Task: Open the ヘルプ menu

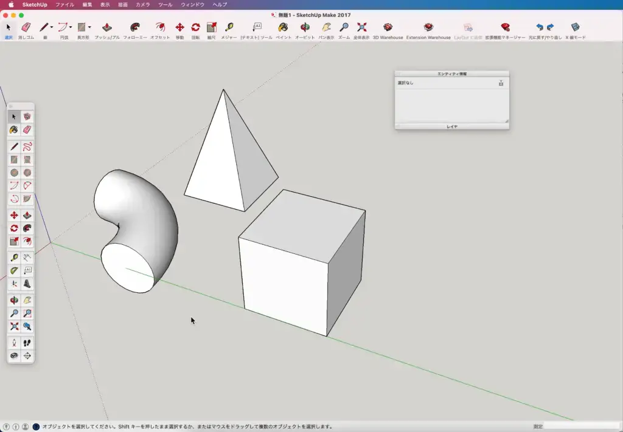Action: click(x=220, y=5)
